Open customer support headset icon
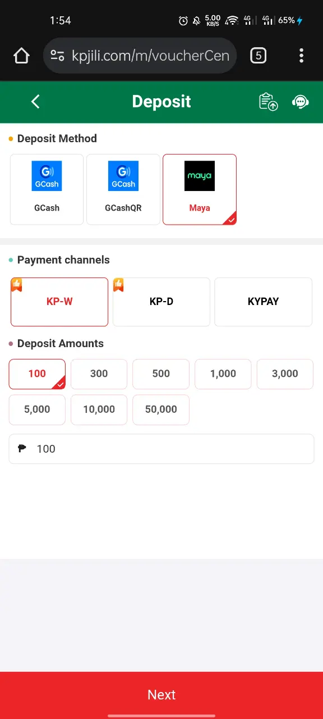 (x=301, y=102)
